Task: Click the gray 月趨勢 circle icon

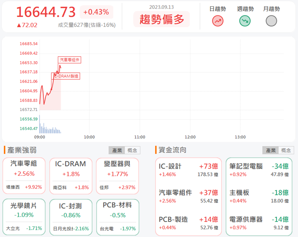Action: point(271,21)
